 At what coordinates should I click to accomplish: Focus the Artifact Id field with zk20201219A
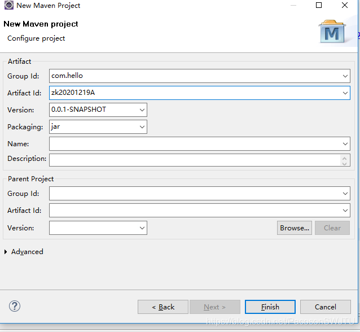(200, 93)
